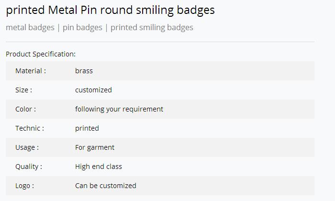Click the separator between "metal badges" and "pin badges"
Image resolution: width=335 pixels, height=201 pixels.
pyautogui.click(x=58, y=27)
